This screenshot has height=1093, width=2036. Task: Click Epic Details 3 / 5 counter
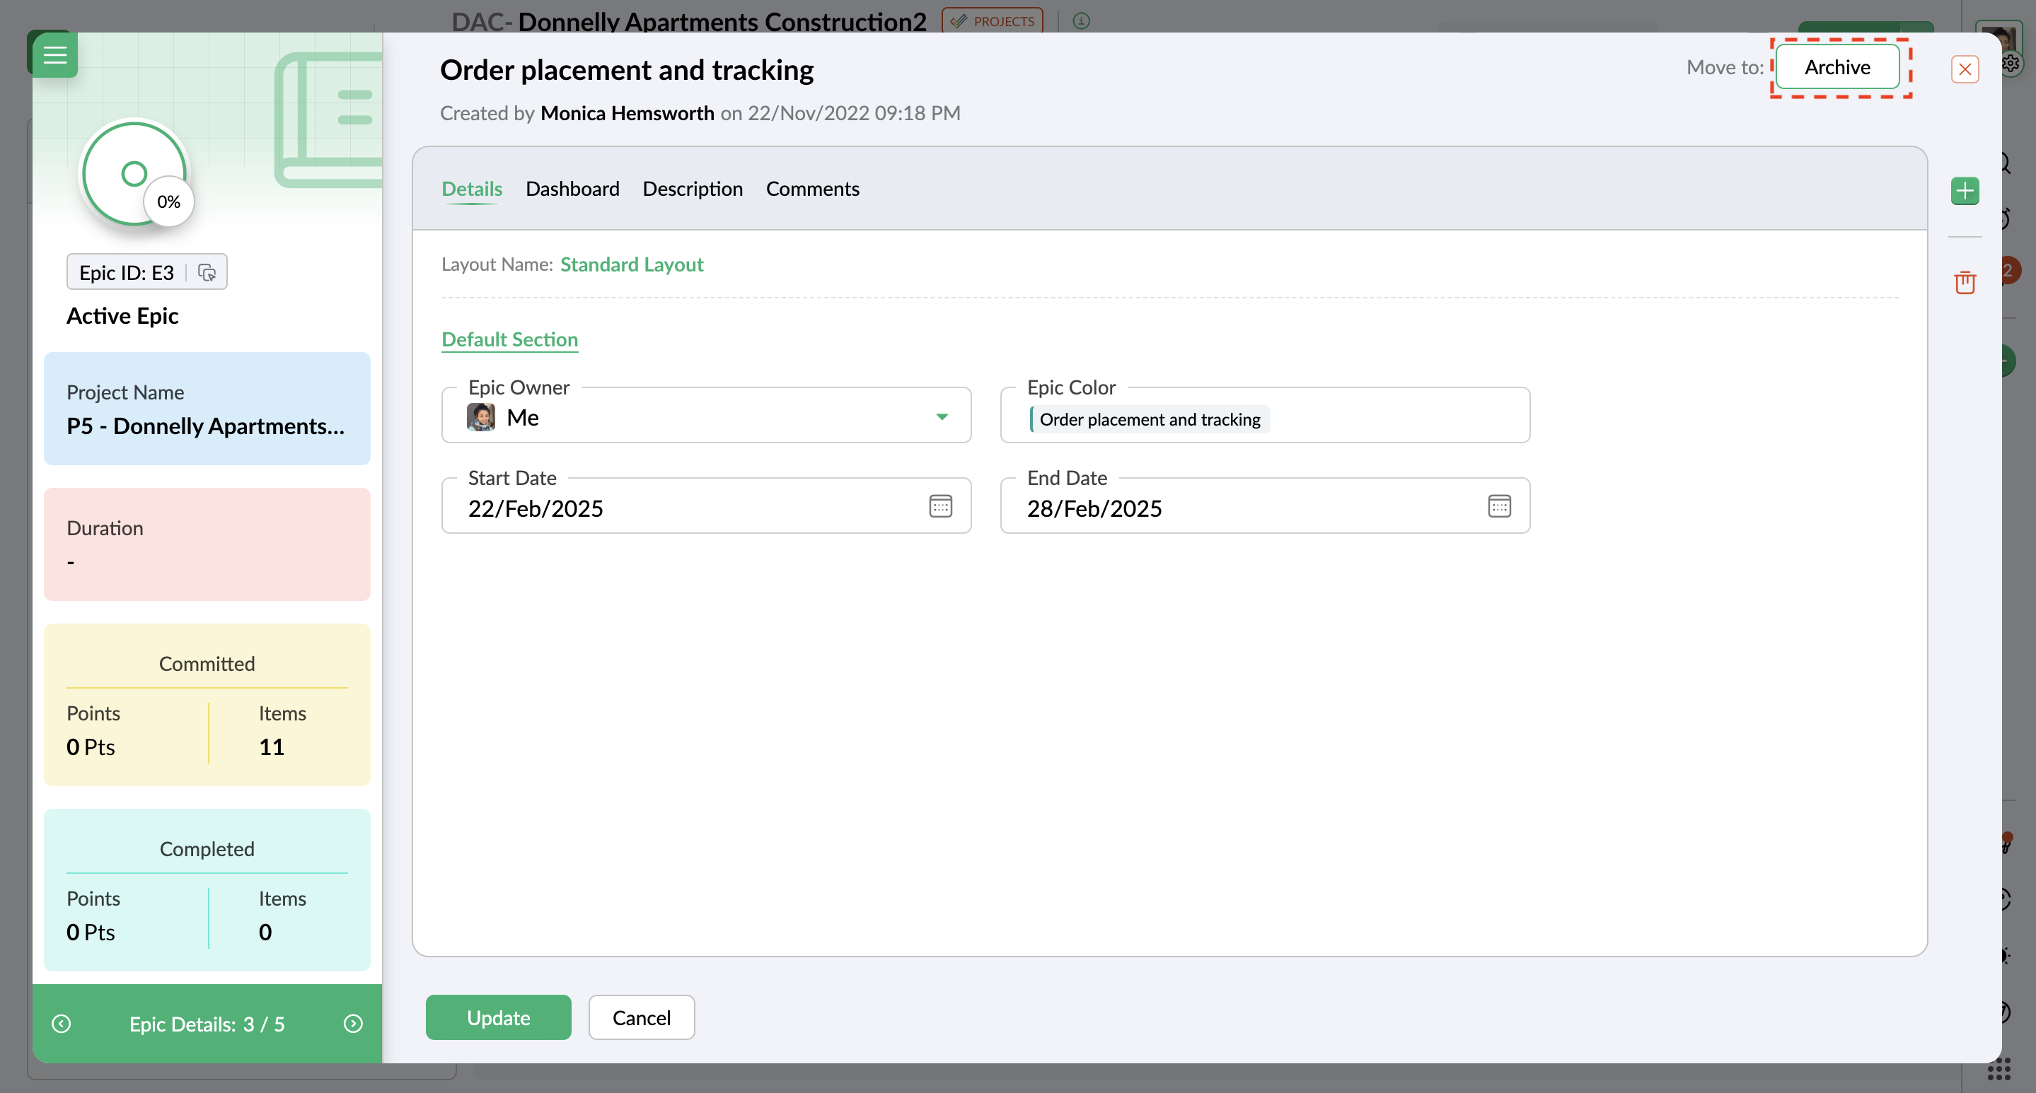pos(207,1024)
